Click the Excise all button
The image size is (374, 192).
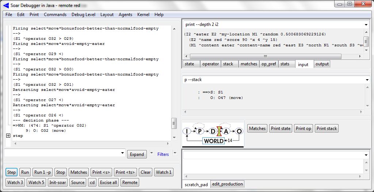click(108, 183)
